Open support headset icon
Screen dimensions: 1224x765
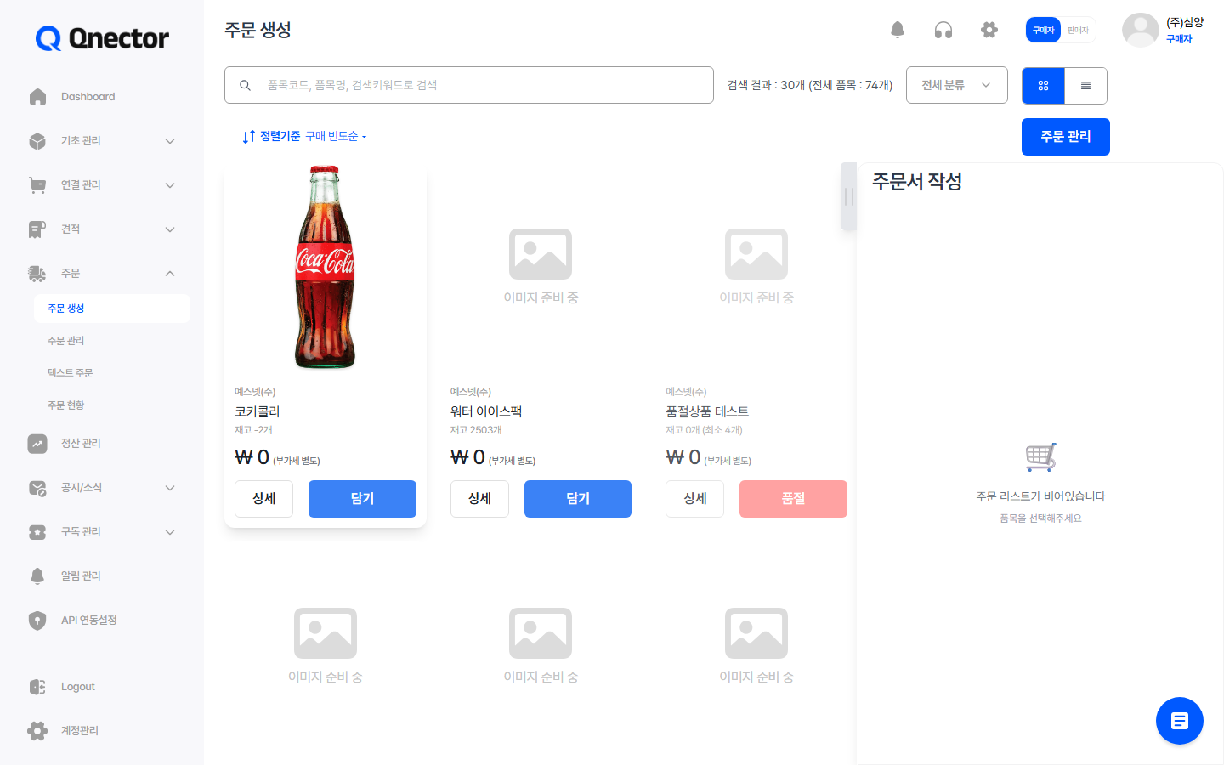point(943,30)
